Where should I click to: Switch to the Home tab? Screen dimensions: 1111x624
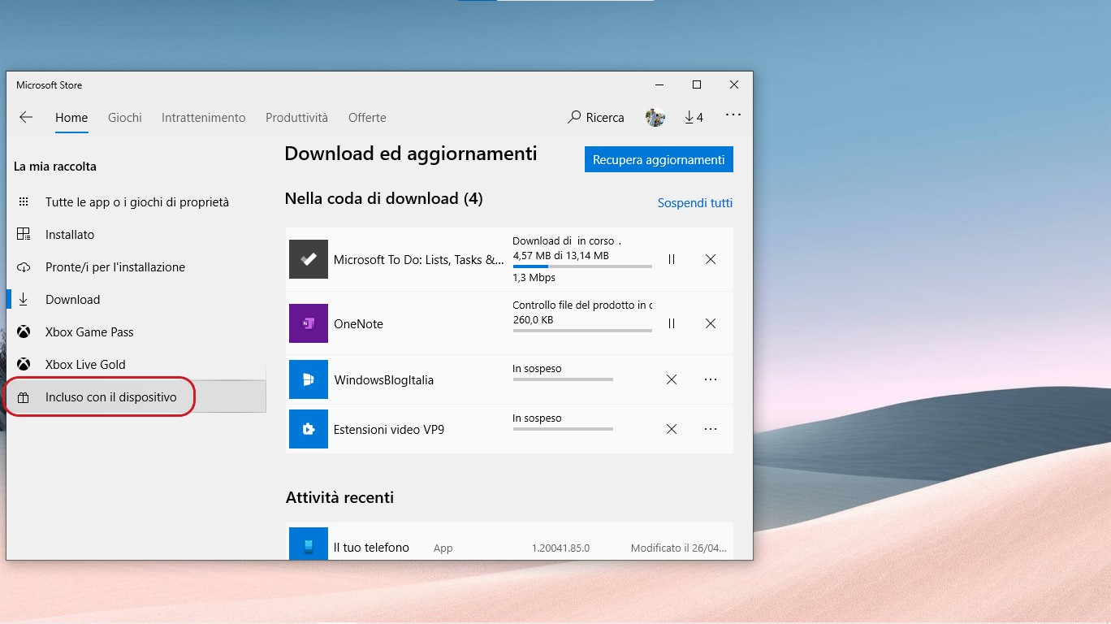pyautogui.click(x=71, y=118)
